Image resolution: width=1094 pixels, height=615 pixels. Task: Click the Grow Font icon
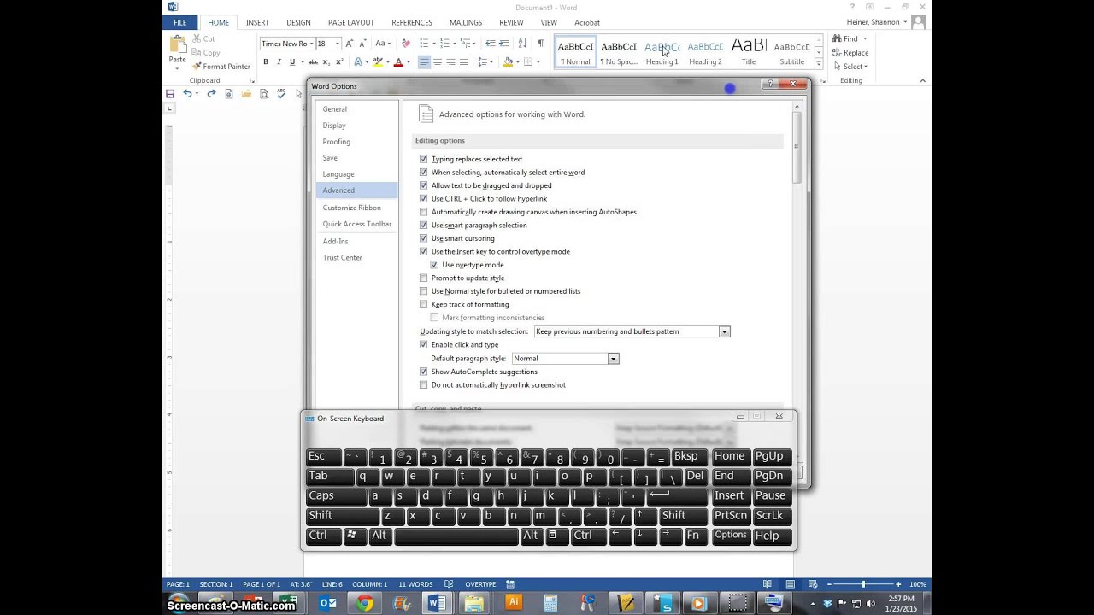tap(350, 44)
